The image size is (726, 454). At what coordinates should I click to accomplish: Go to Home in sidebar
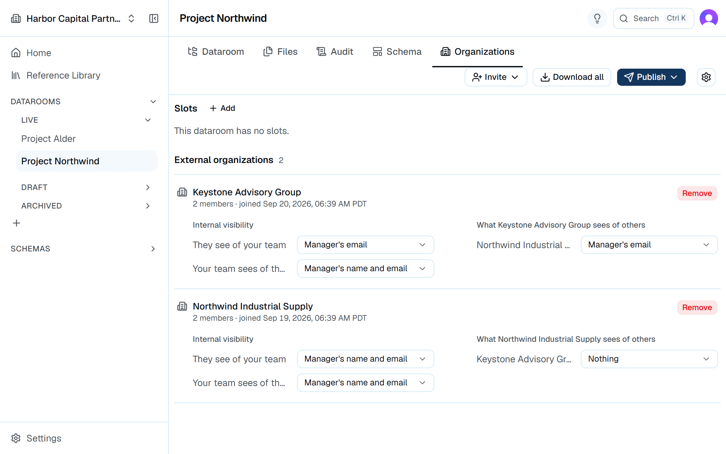pos(84,53)
